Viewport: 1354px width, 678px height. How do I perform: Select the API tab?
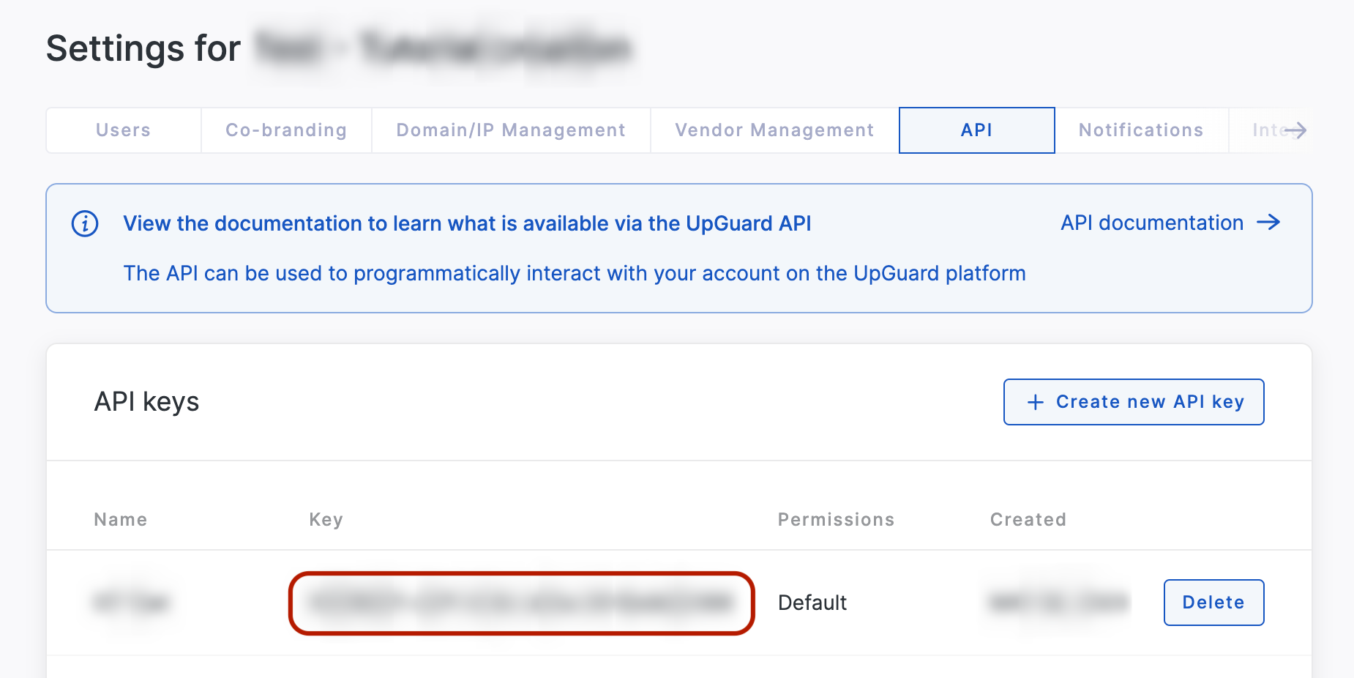tap(976, 130)
